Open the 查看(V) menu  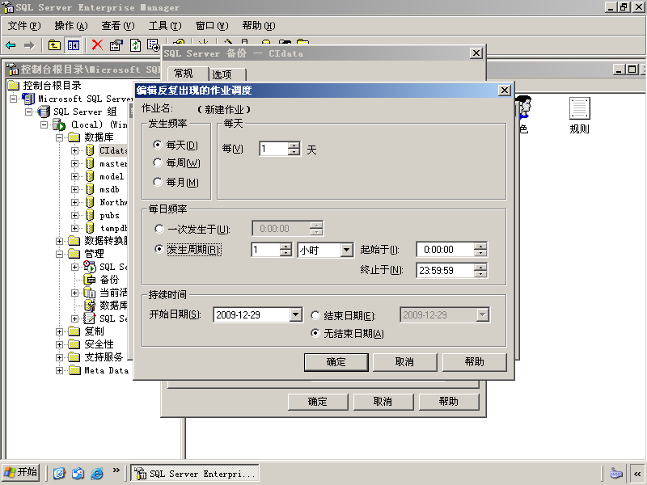[118, 26]
